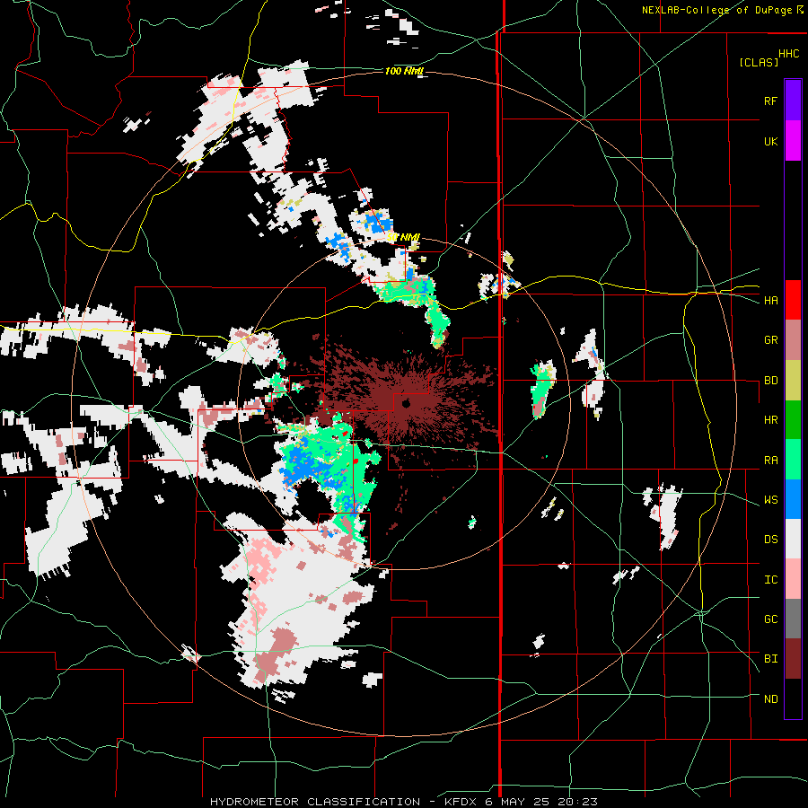Screen dimensions: 808x808
Task: Click the DS legend label
Action: 770,540
